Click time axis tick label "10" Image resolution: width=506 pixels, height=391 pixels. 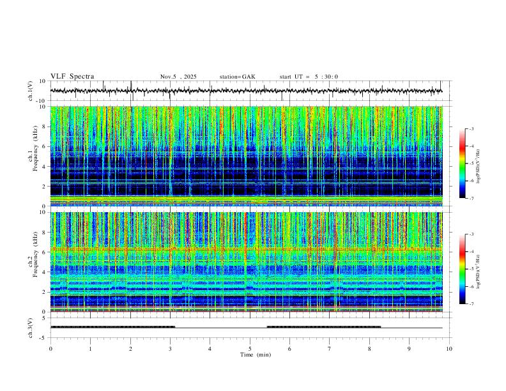tap(449, 349)
